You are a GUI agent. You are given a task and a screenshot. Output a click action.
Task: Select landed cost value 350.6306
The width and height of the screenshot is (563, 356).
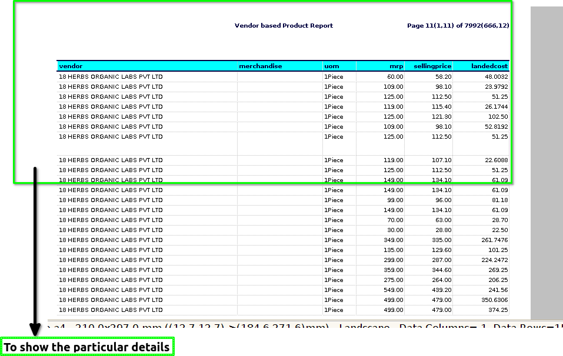pos(495,300)
